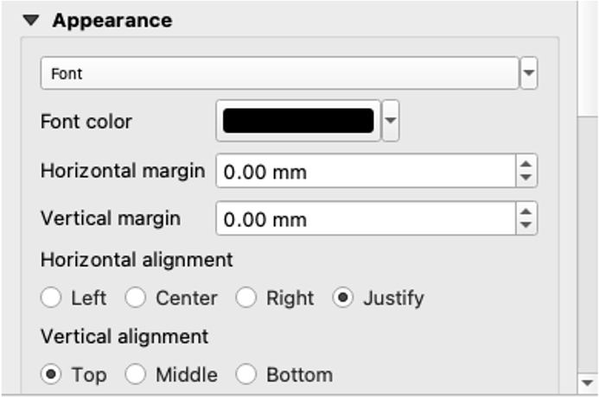Screen dimensions: 599x397
Task: Click the Vertical margin input field
Action: pyautogui.click(x=365, y=219)
